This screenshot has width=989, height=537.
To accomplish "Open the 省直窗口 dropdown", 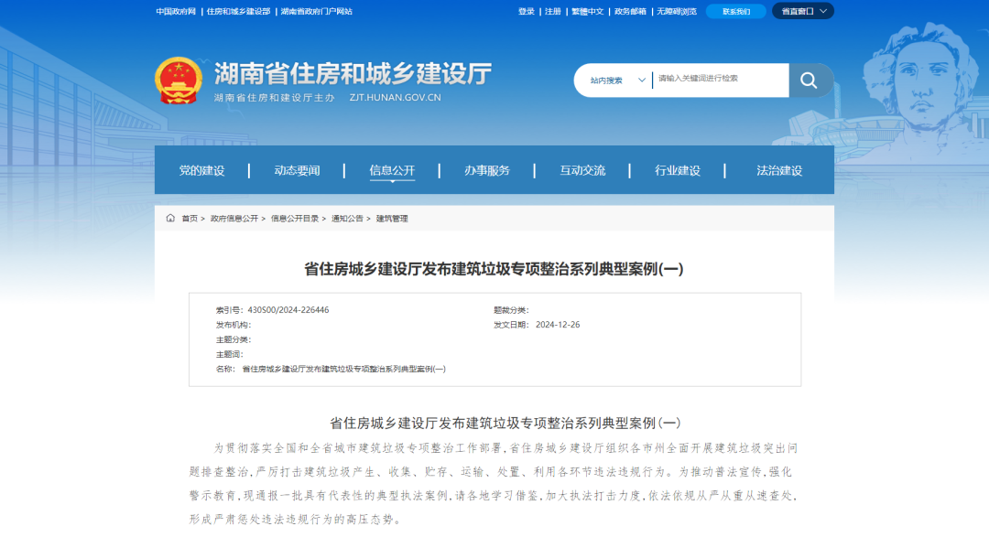I will click(802, 11).
